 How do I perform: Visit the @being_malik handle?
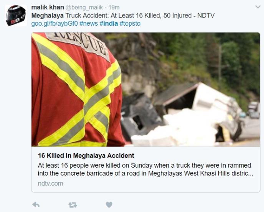click(x=84, y=7)
